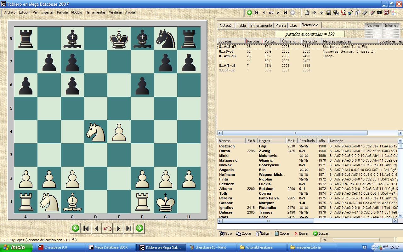
Task: Open the Internet help globe icon
Action: pyautogui.click(x=349, y=13)
